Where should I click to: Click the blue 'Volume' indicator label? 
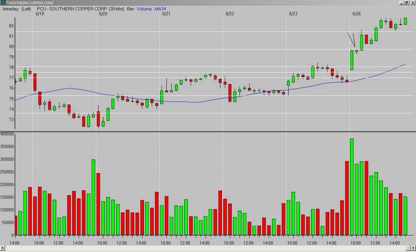point(144,9)
